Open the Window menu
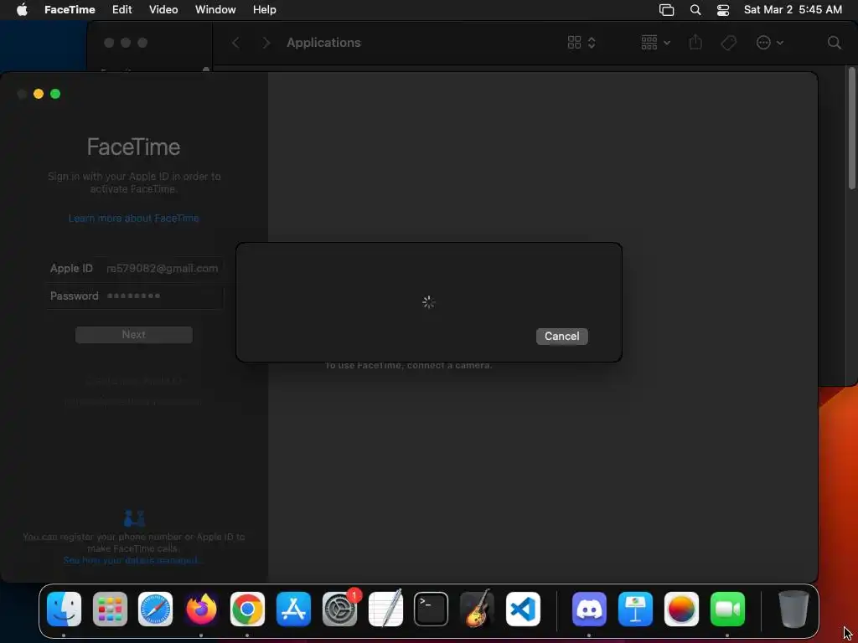 [x=215, y=10]
